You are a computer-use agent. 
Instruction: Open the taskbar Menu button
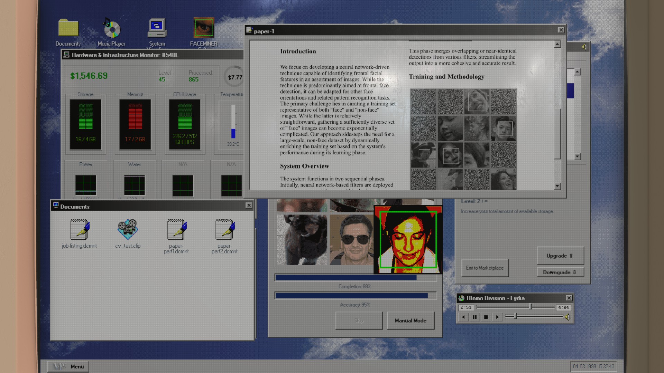(x=68, y=366)
